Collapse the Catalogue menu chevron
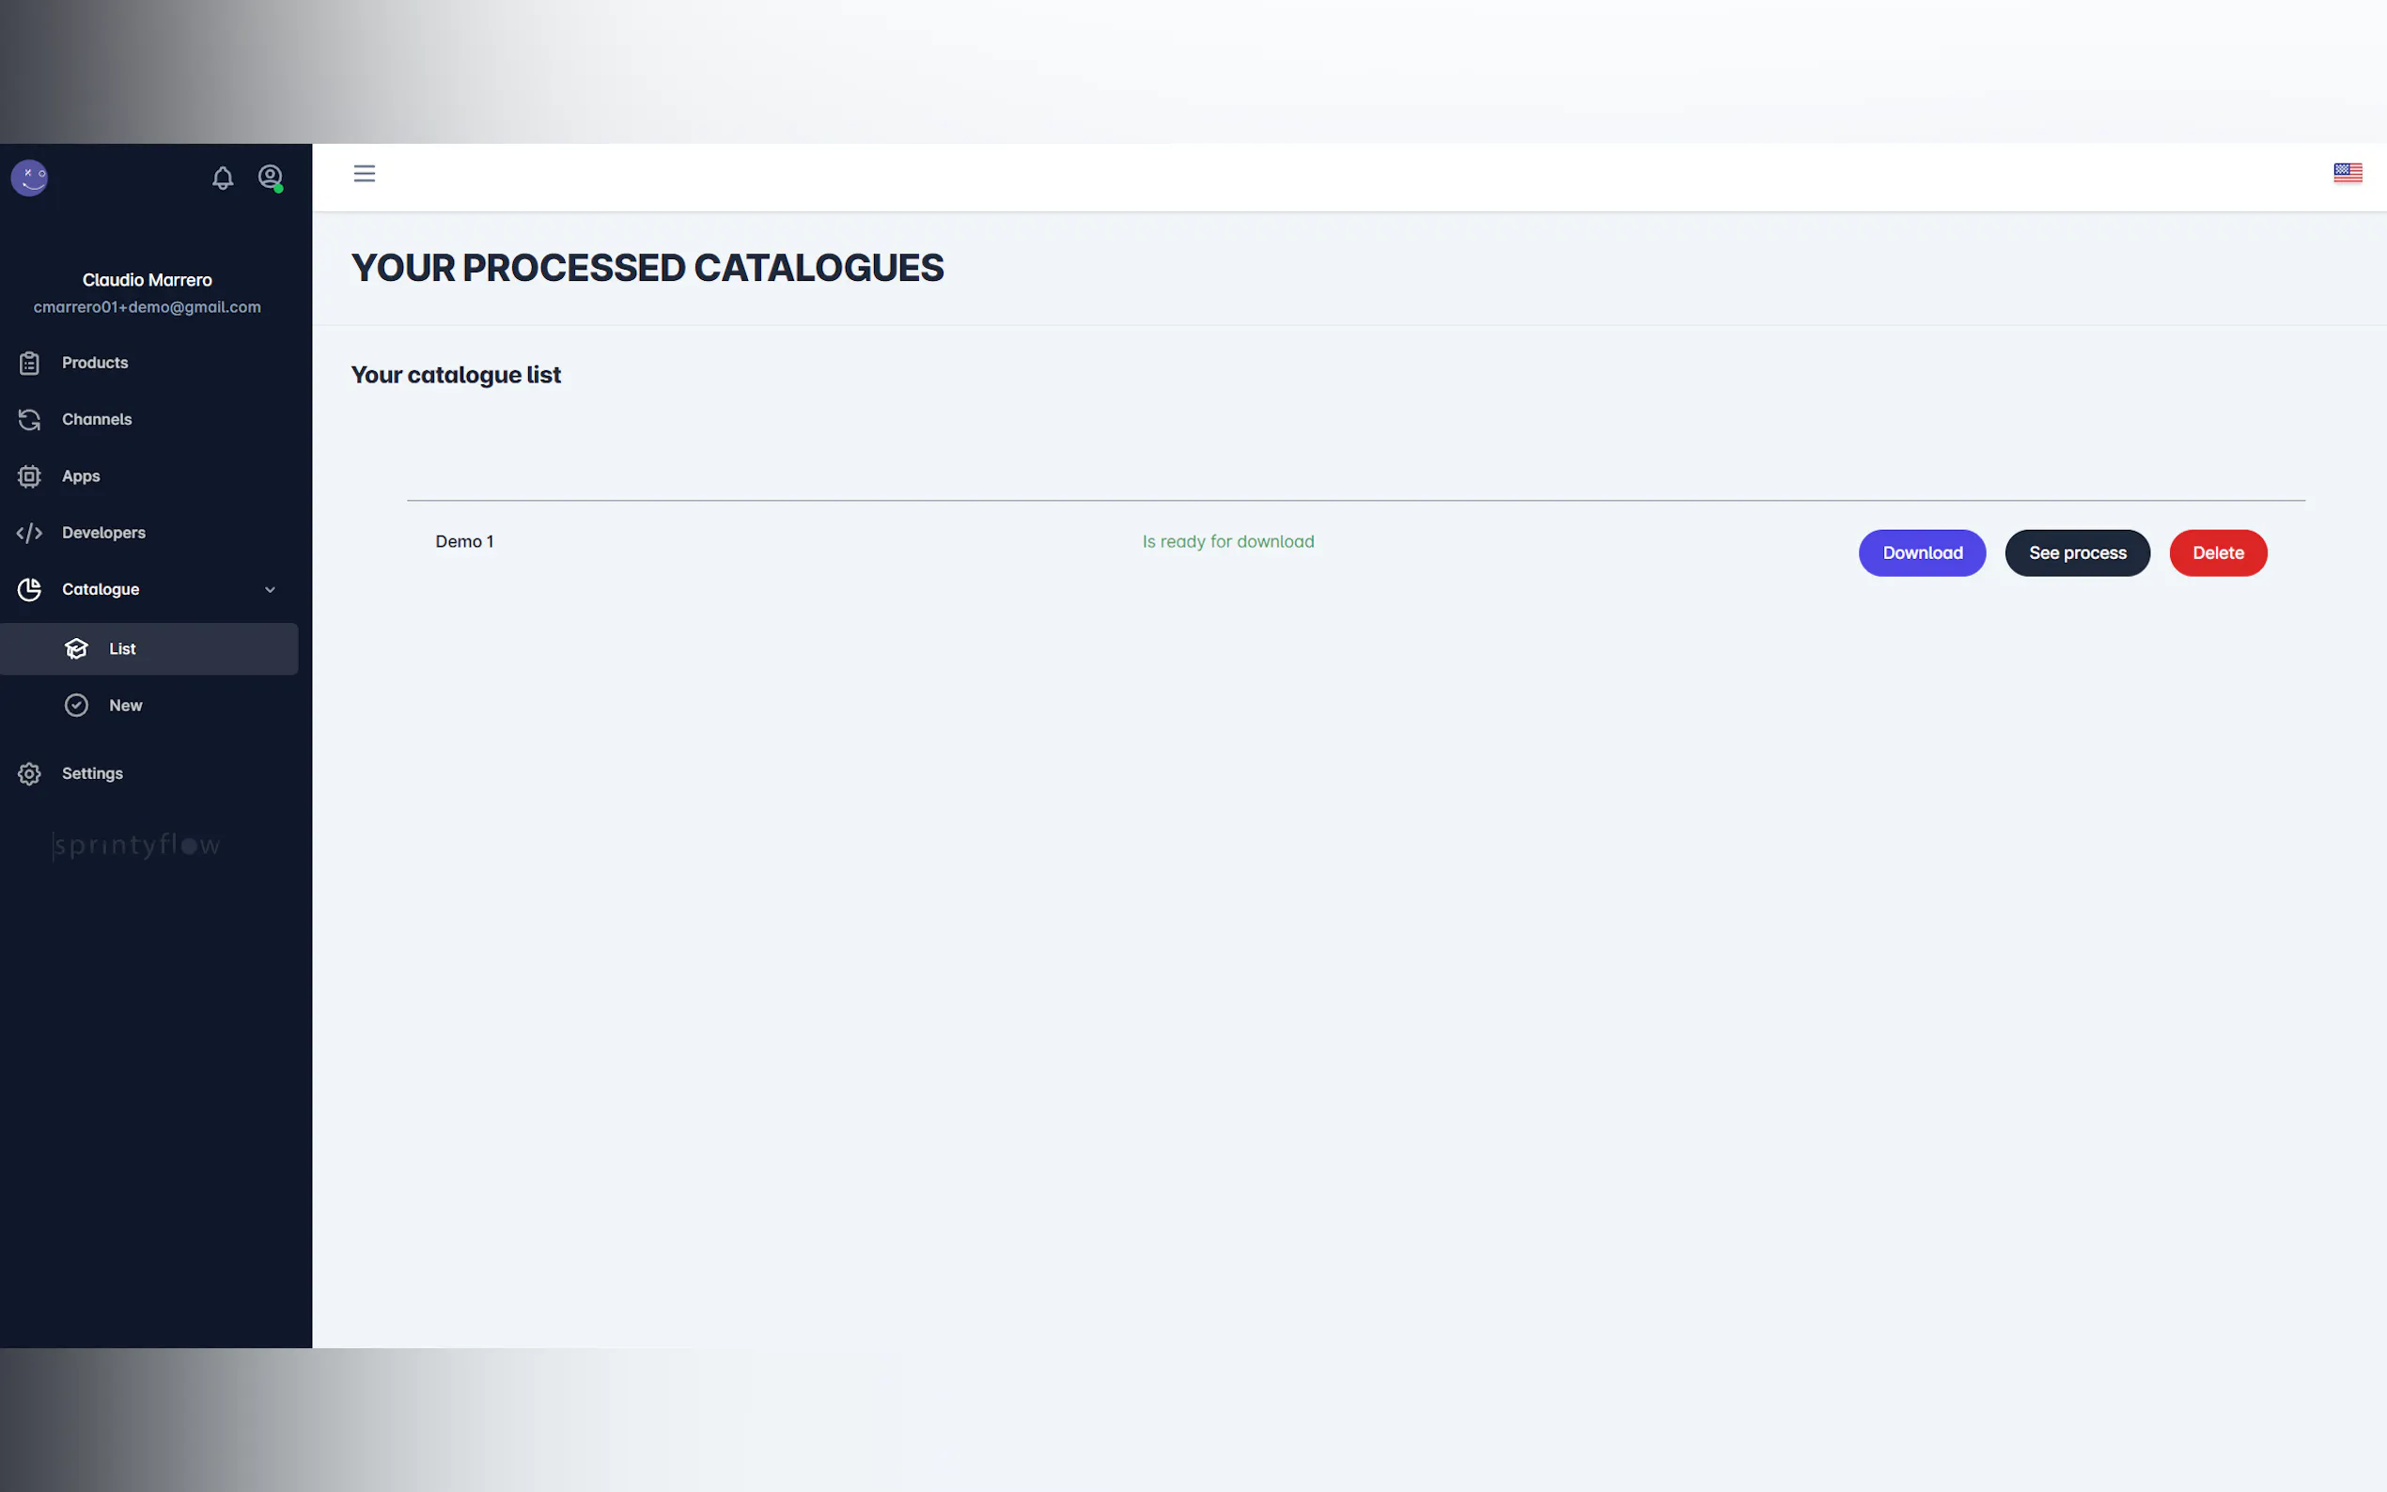Screen dimensions: 2387x1492 (270, 590)
